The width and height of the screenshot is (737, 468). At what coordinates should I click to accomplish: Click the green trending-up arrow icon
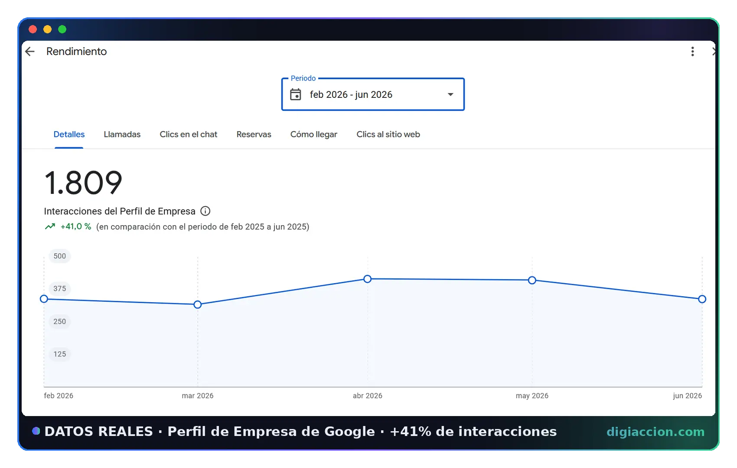[x=50, y=226]
